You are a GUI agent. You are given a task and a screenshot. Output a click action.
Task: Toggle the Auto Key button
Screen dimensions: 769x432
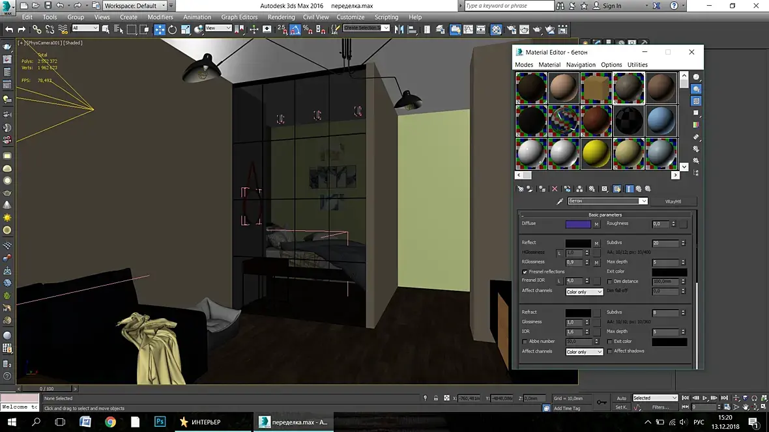click(621, 398)
